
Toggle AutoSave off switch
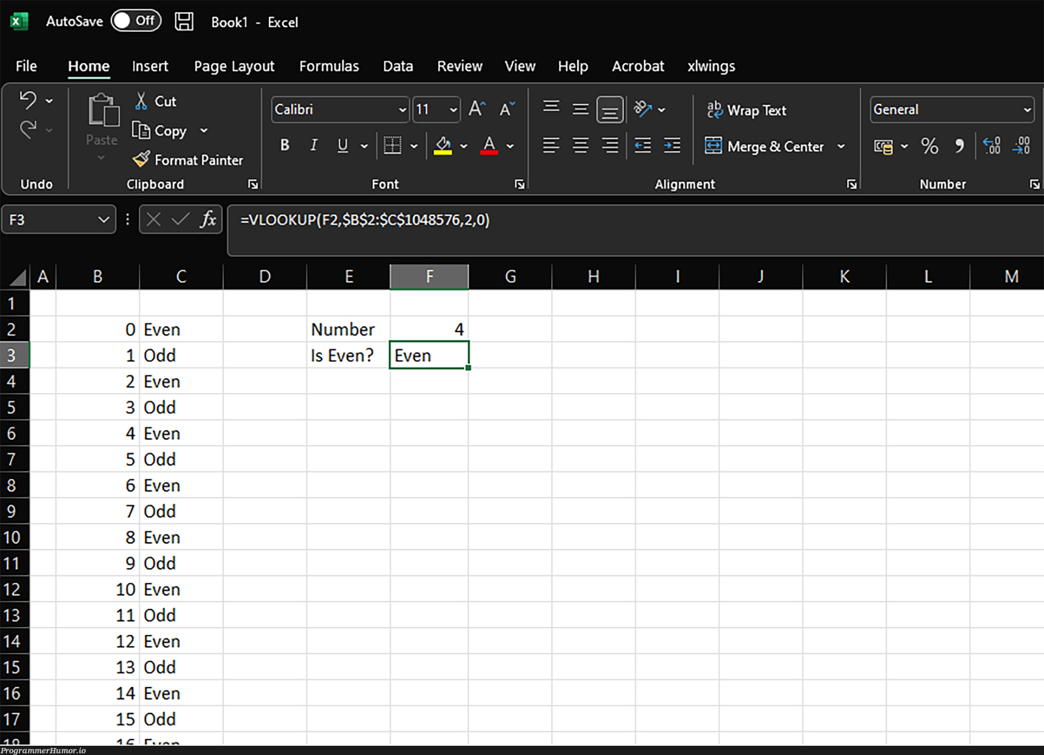coord(134,22)
